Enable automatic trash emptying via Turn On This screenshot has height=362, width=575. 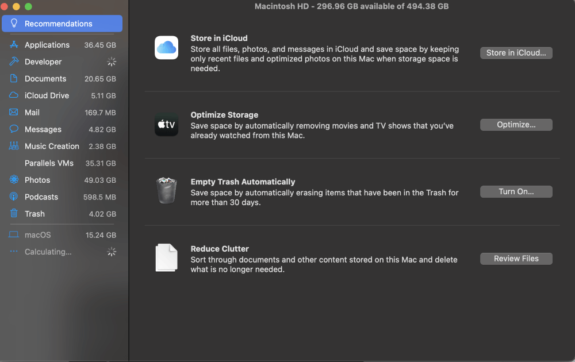tap(516, 191)
